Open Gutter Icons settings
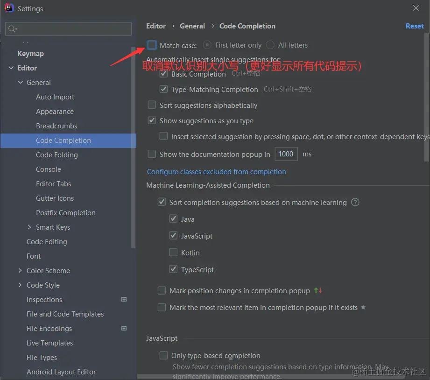The width and height of the screenshot is (430, 380). click(x=55, y=198)
